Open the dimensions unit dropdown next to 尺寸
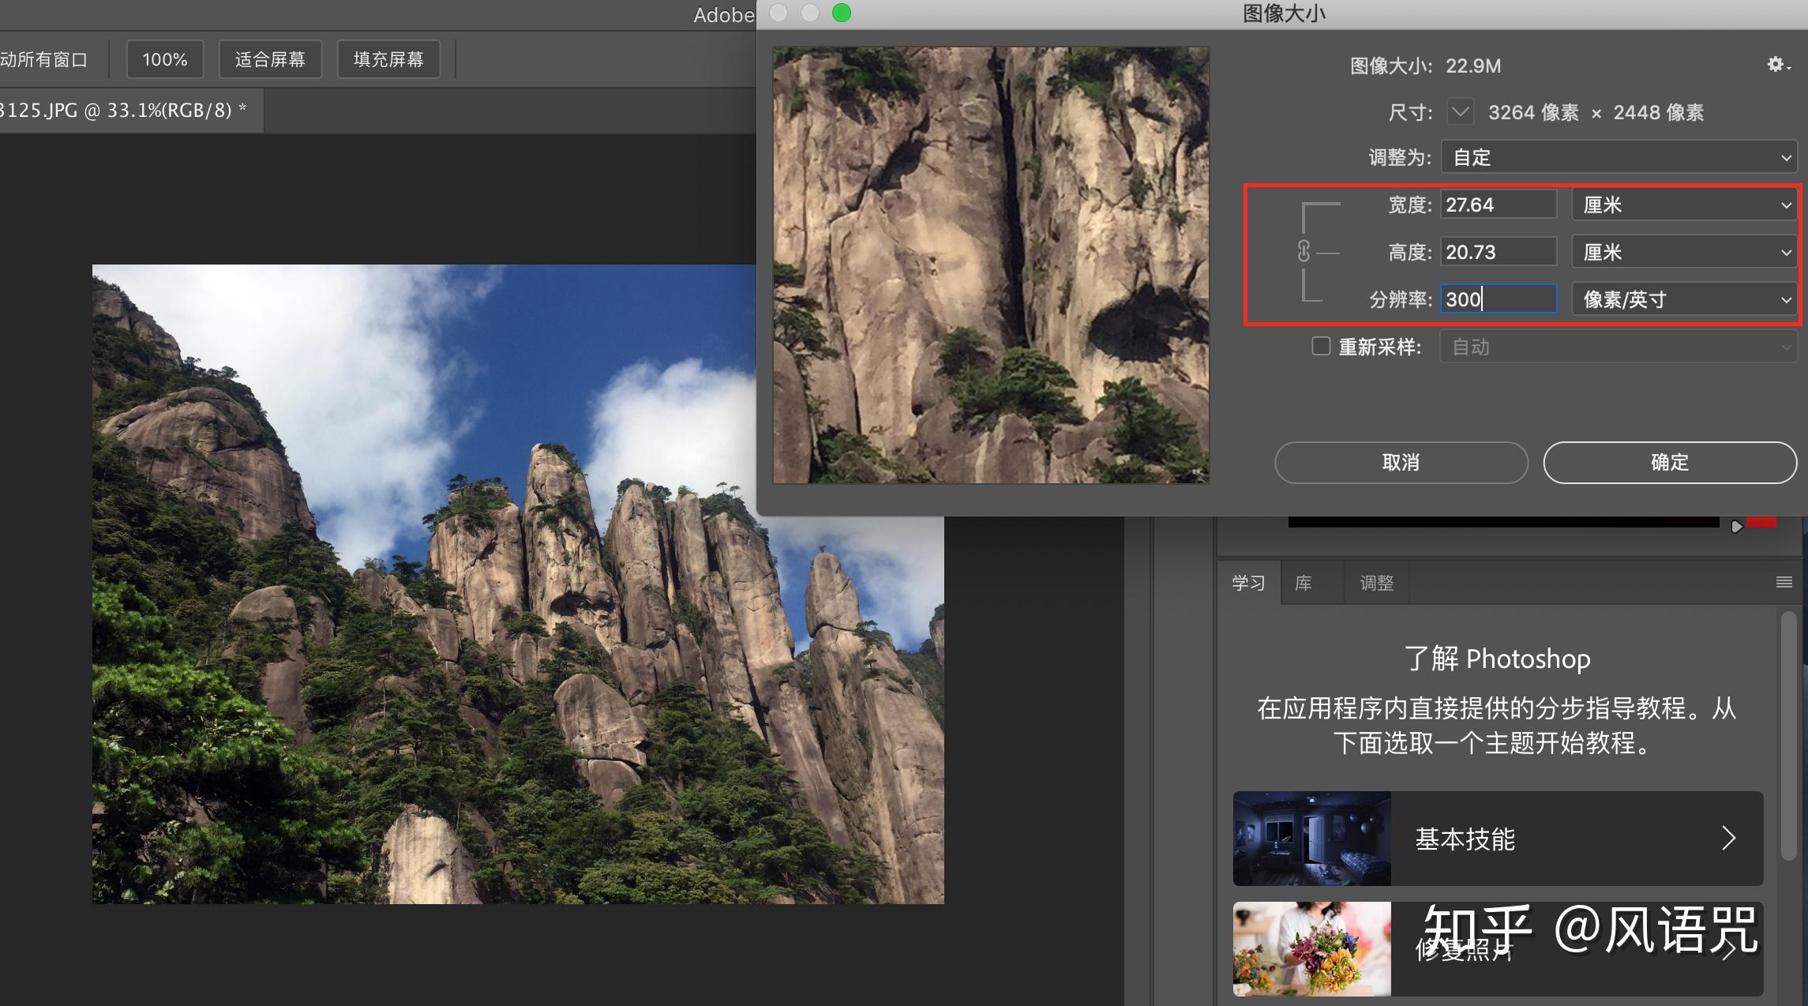The image size is (1808, 1006). pos(1460,112)
